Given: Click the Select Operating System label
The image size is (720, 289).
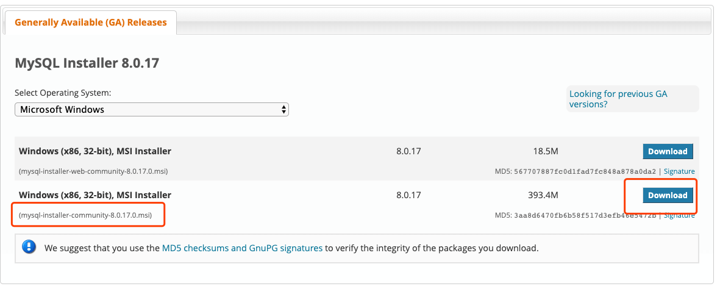Looking at the screenshot, I should [x=63, y=93].
